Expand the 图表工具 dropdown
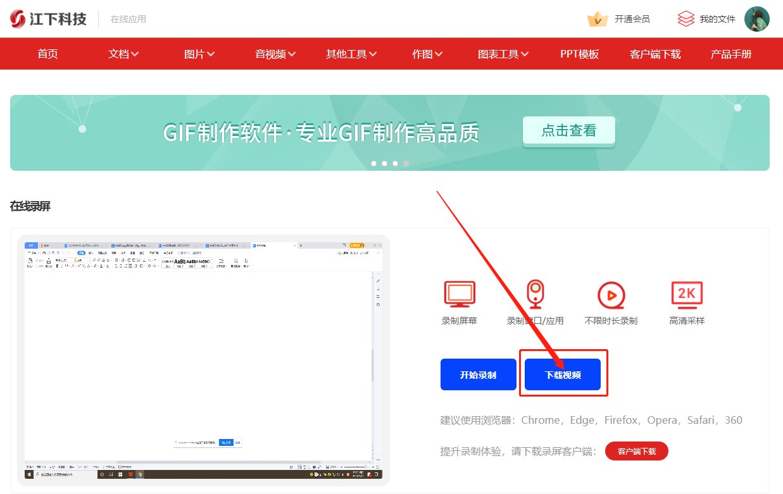 pyautogui.click(x=503, y=54)
